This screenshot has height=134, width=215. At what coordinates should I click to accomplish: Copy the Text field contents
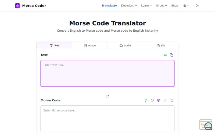pyautogui.click(x=171, y=55)
